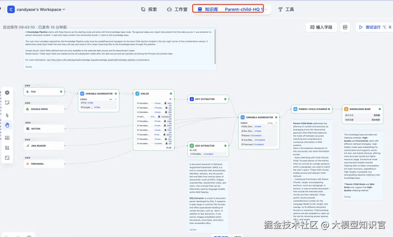Click plus in file-type Variable Aggregator variable header
The image size is (393, 237).
pyautogui.click(x=116, y=99)
